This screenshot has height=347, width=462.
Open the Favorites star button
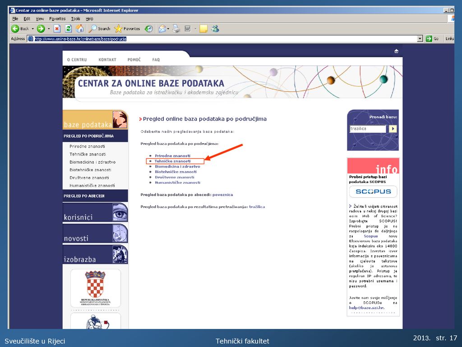(127, 28)
